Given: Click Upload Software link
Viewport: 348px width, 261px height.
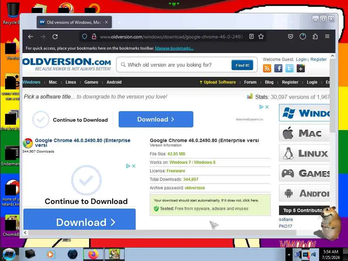Looking at the screenshot, I should [217, 82].
